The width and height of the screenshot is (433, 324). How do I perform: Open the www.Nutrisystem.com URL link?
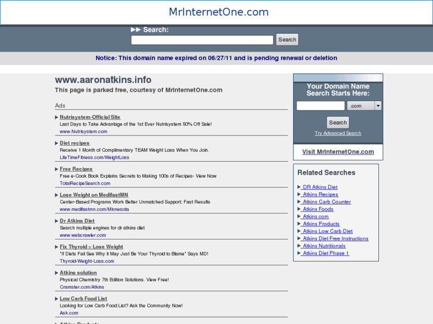(x=83, y=131)
